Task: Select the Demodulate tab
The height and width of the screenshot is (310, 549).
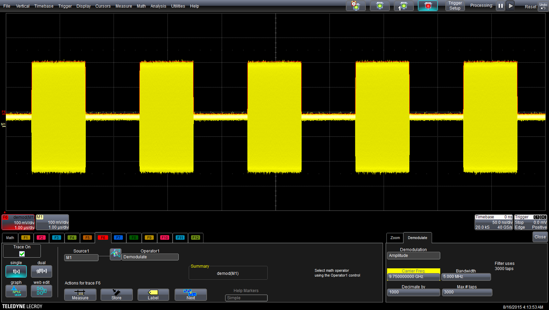Action: point(418,238)
